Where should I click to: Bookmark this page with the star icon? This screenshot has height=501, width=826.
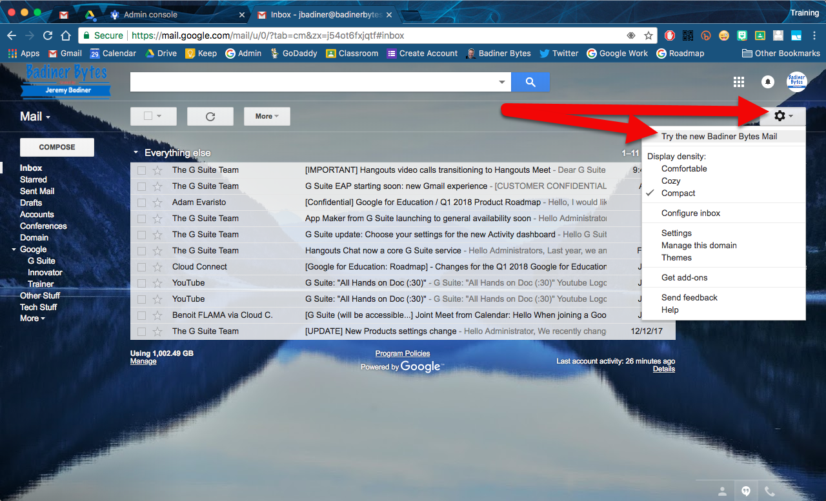(x=649, y=35)
